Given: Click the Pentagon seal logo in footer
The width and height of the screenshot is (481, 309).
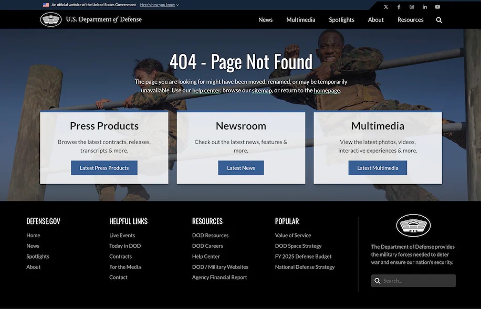Looking at the screenshot, I should pos(413,226).
